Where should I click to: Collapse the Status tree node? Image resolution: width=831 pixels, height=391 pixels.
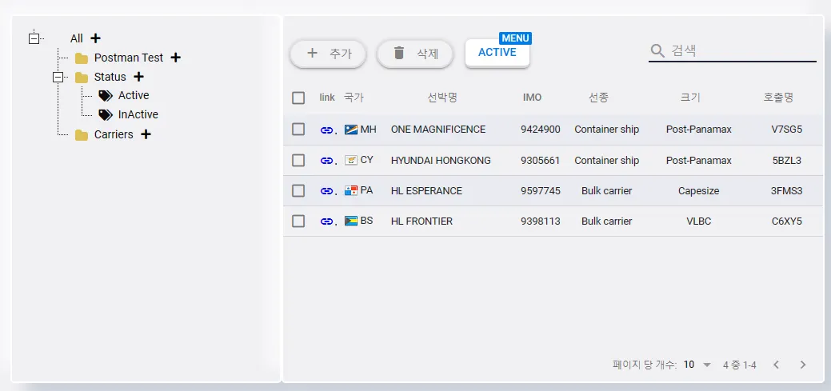[x=58, y=78]
